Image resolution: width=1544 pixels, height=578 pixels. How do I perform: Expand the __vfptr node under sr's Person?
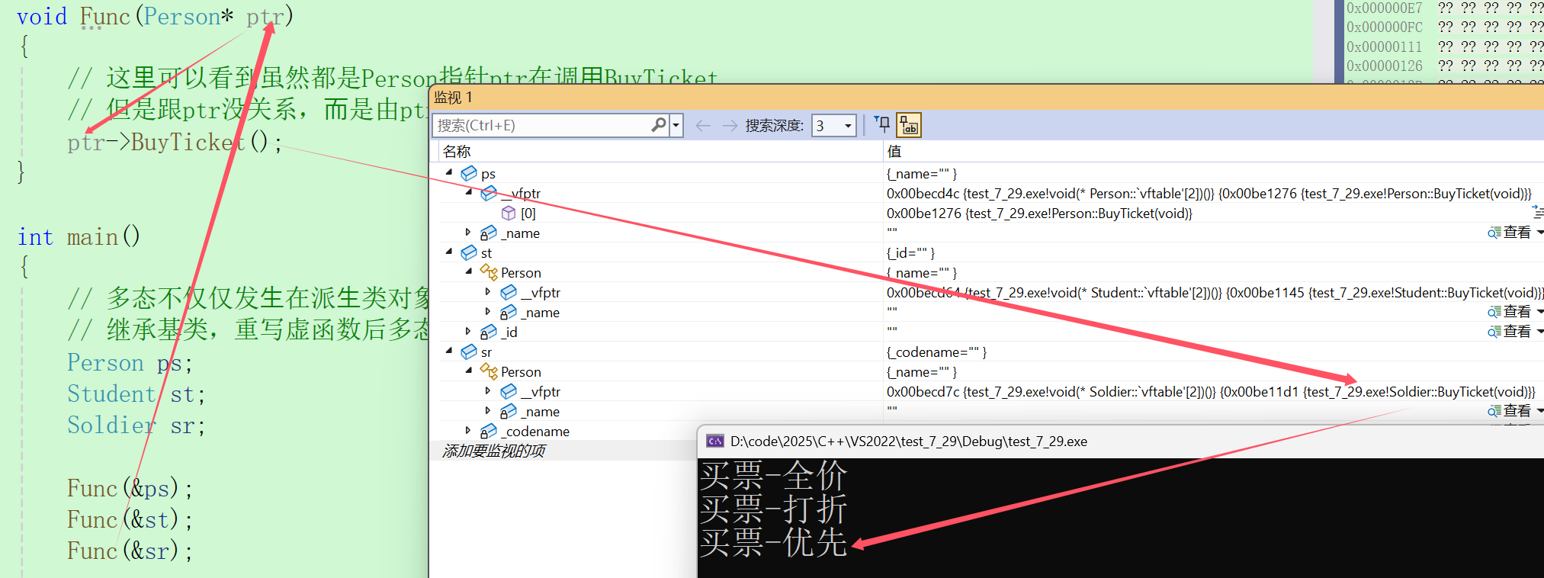[x=488, y=391]
